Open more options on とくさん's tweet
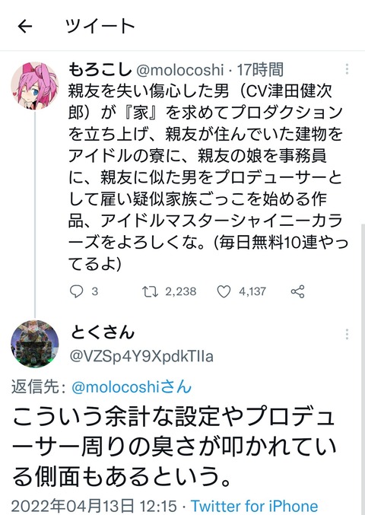This screenshot has width=365, height=515. tap(347, 335)
